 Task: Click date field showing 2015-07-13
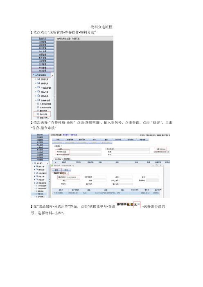coord(164,152)
